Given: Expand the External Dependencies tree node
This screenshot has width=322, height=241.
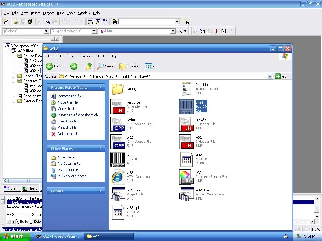Looking at the screenshot, I should point(13,101).
